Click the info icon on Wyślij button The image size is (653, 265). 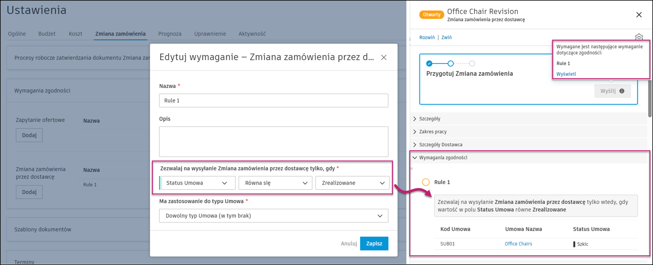click(x=622, y=91)
